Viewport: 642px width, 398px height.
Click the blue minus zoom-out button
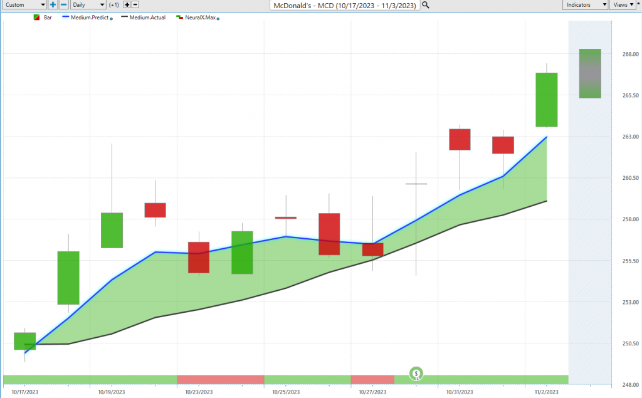coord(63,5)
